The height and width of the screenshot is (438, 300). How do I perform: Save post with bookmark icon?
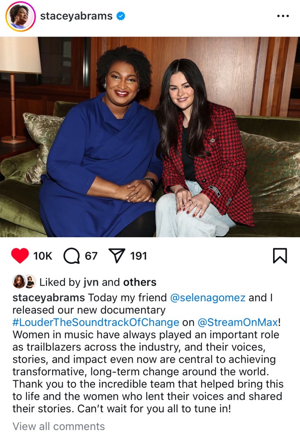(x=280, y=256)
